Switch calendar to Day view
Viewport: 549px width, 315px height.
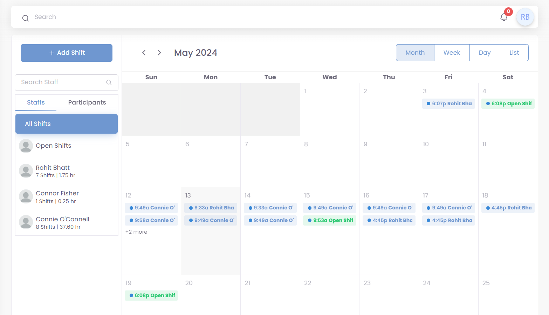point(485,53)
